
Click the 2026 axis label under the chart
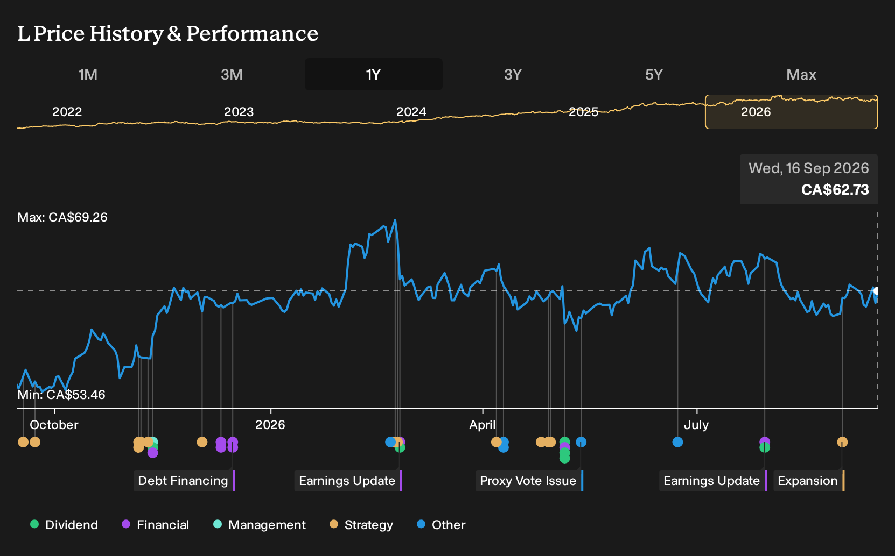click(270, 425)
